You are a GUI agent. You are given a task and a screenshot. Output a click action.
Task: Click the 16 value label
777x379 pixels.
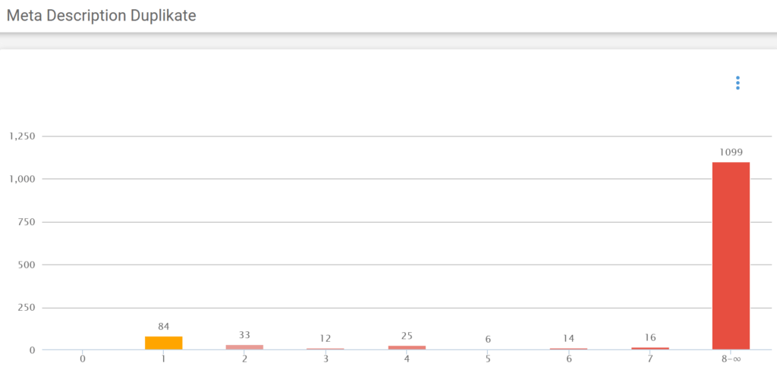(x=650, y=337)
